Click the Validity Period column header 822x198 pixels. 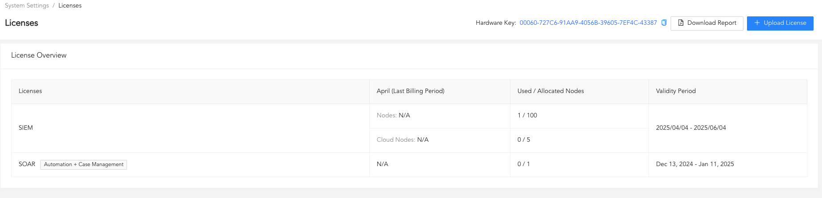(x=676, y=91)
